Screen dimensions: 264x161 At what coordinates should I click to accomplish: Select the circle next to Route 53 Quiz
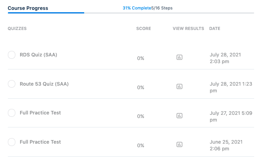coord(12,84)
